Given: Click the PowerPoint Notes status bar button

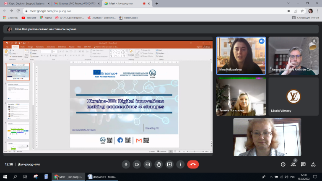Looking at the screenshot, I should [x=152, y=151].
